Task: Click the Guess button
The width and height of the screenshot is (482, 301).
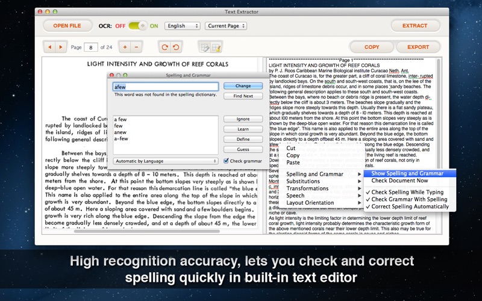Action: click(x=243, y=149)
